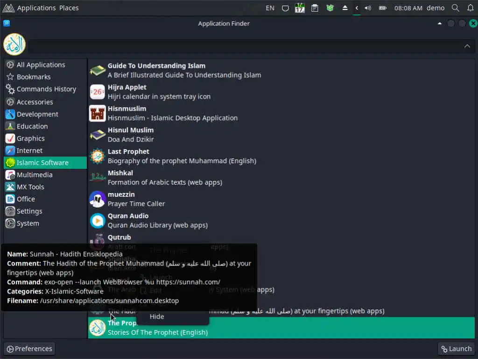Click the Mishkal icon
This screenshot has width=478, height=359.
pos(98,177)
